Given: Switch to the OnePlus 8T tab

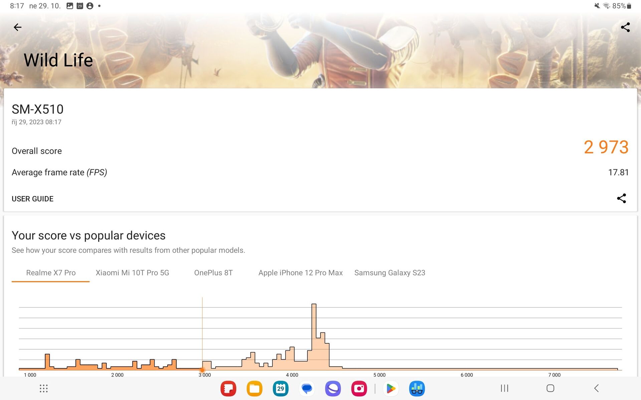Looking at the screenshot, I should point(213,273).
